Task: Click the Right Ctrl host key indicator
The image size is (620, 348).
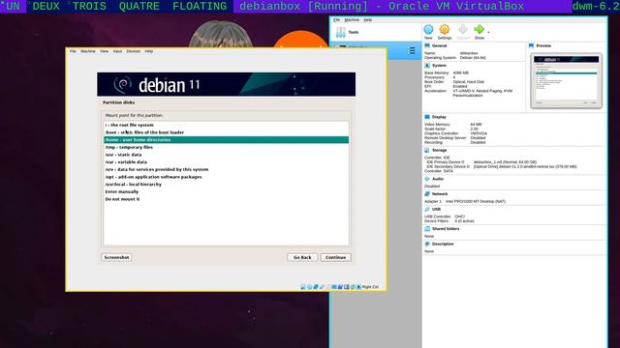Action: (370, 287)
